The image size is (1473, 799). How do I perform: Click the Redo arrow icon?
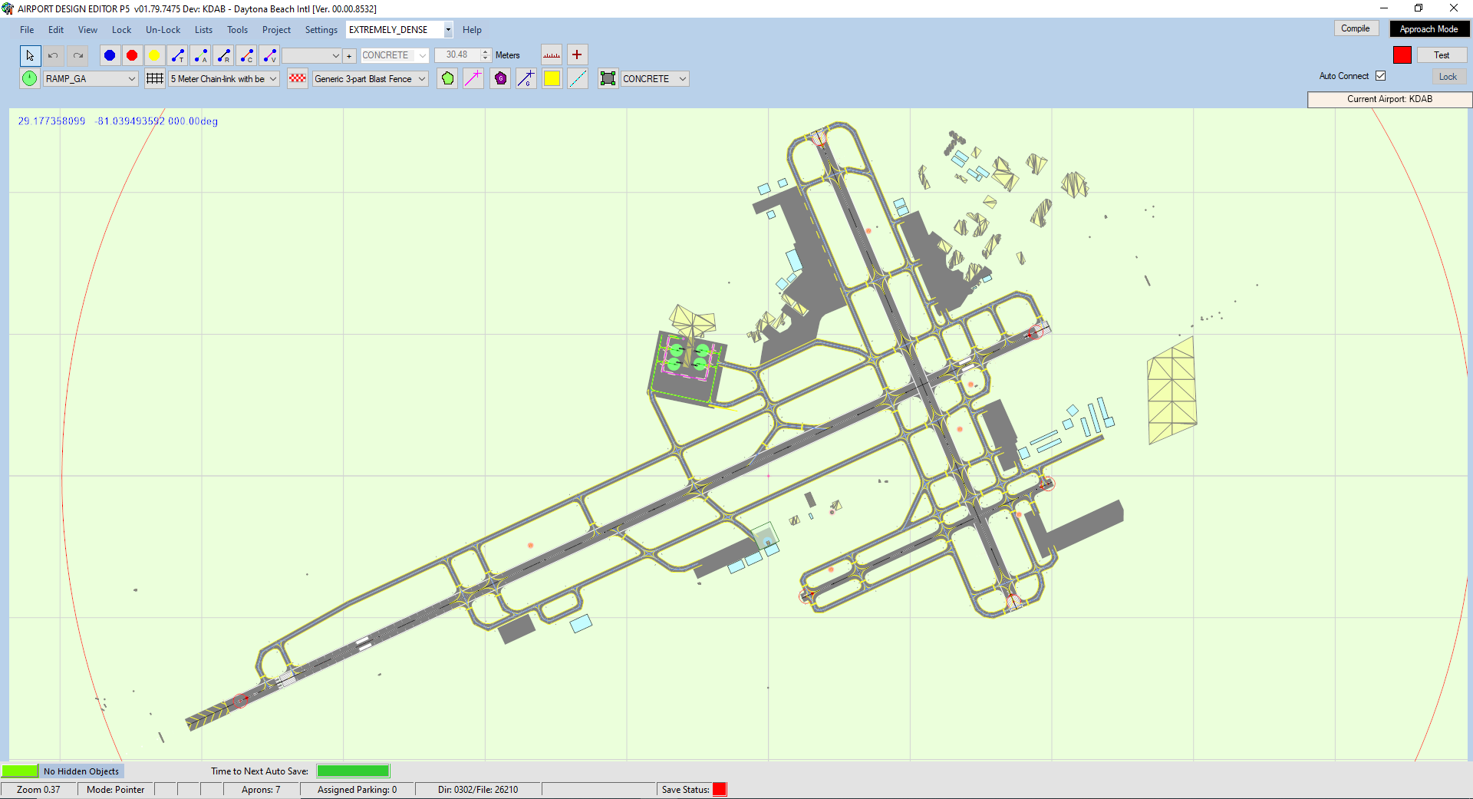pyautogui.click(x=77, y=55)
